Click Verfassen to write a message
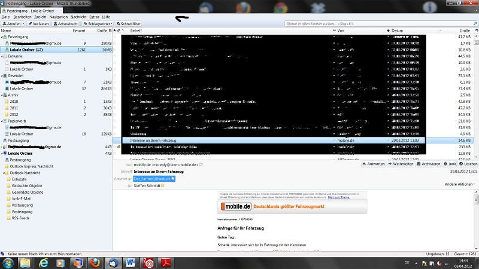The width and height of the screenshot is (479, 269). (x=38, y=23)
